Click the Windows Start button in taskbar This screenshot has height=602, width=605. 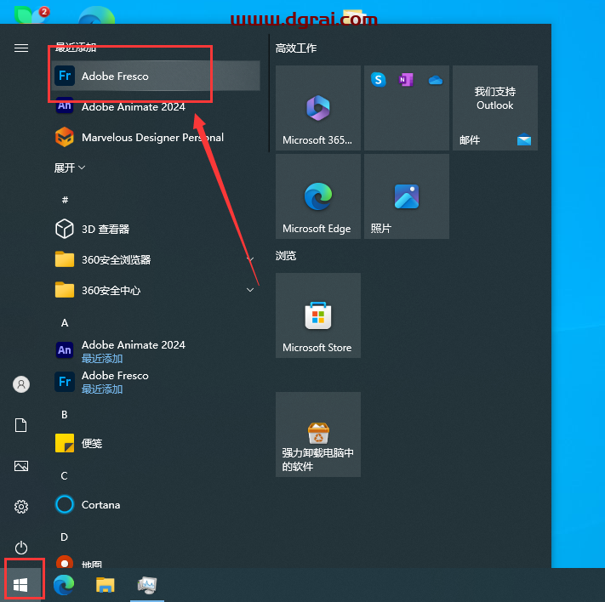(x=21, y=584)
